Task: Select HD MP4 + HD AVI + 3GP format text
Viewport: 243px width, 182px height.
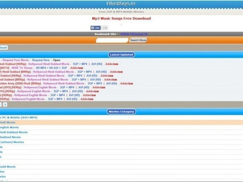Action: coord(51,68)
